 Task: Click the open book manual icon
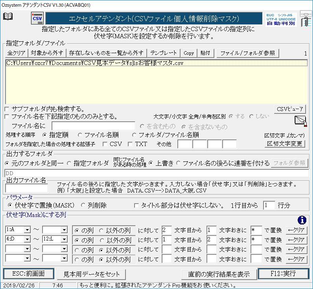click(8, 17)
